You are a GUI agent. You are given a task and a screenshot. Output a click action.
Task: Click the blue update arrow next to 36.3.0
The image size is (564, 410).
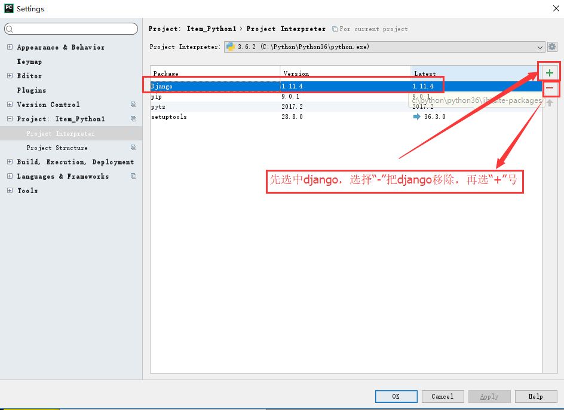[x=416, y=117]
